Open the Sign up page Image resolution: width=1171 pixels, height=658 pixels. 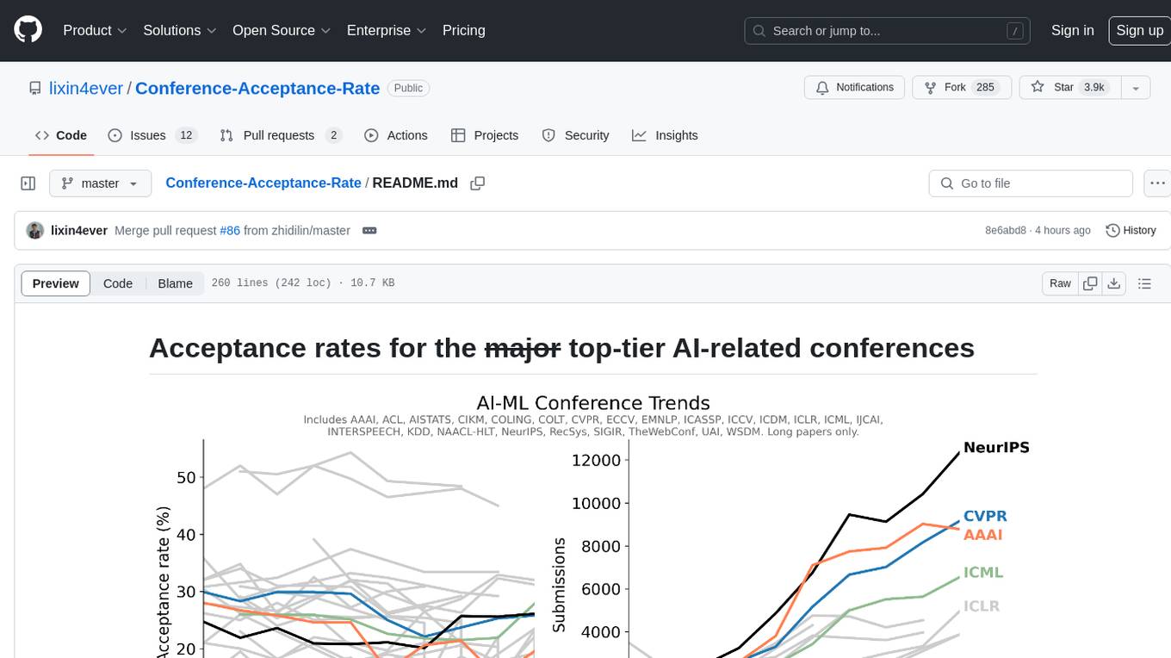[x=1139, y=30]
